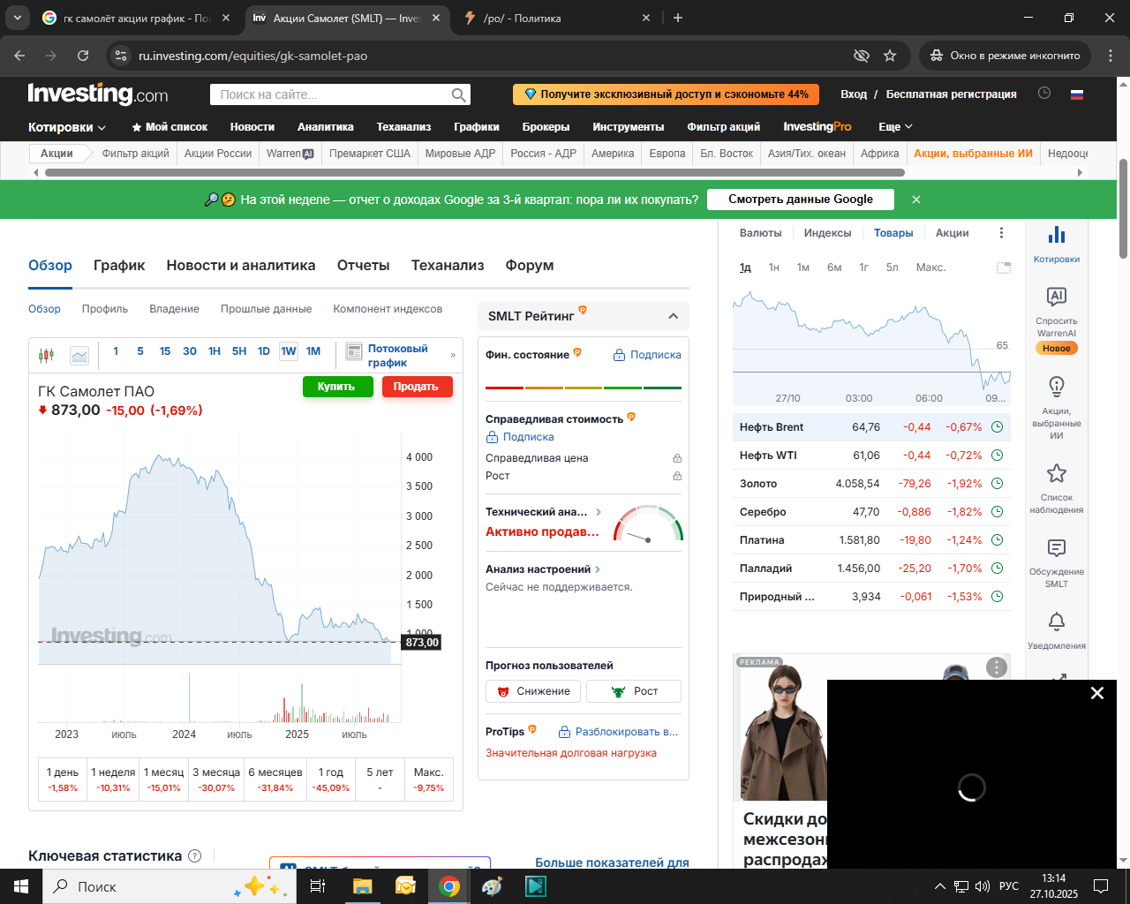
Task: Select the 5H chart interval
Action: pyautogui.click(x=239, y=351)
